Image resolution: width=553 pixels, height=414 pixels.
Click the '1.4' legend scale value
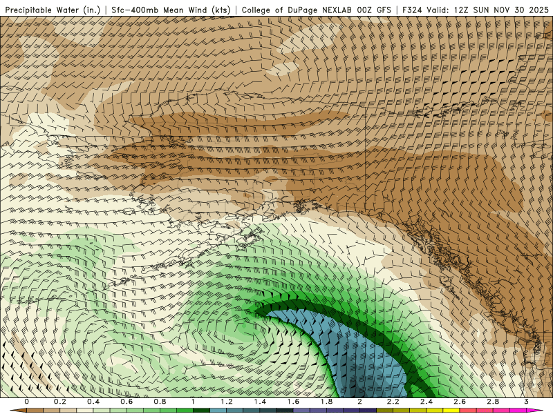point(260,402)
